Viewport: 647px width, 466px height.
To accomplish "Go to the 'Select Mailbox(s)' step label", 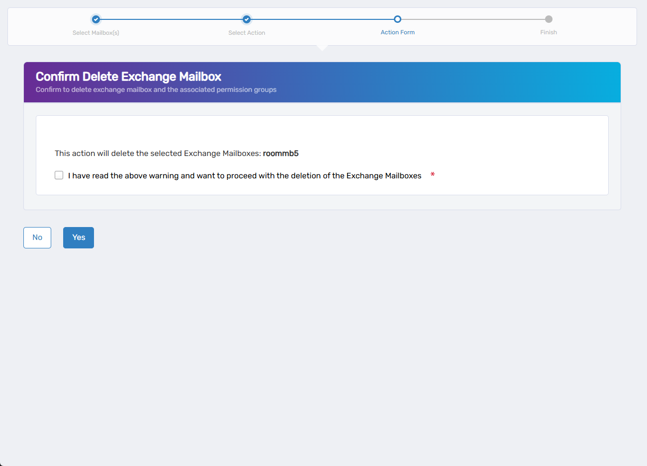I will [96, 33].
